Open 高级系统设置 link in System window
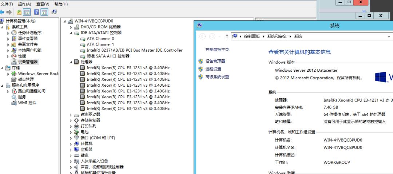 coord(217,77)
